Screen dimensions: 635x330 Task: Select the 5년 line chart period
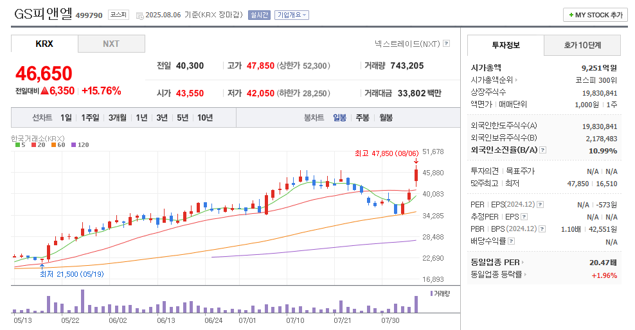click(183, 117)
